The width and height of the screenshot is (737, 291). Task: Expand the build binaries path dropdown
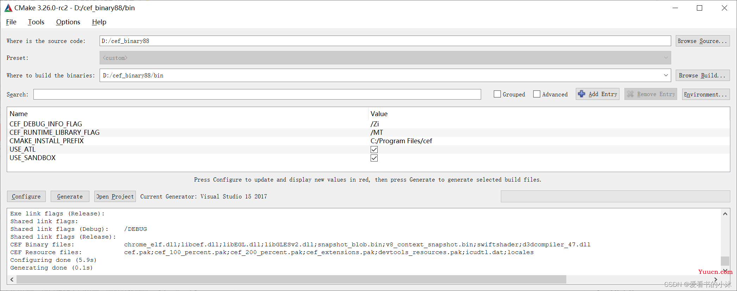[x=666, y=75]
